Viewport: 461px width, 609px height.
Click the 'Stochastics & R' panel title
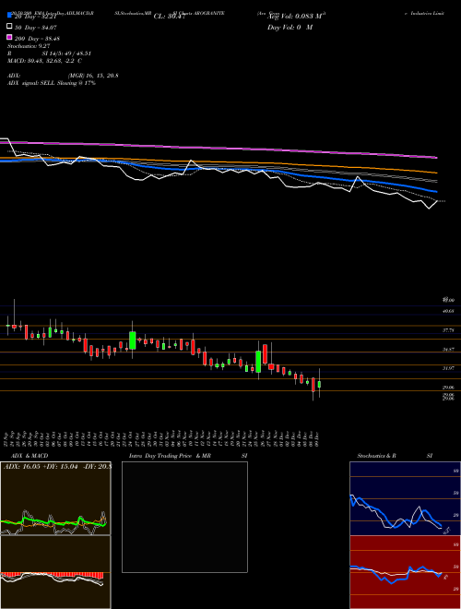377,456
